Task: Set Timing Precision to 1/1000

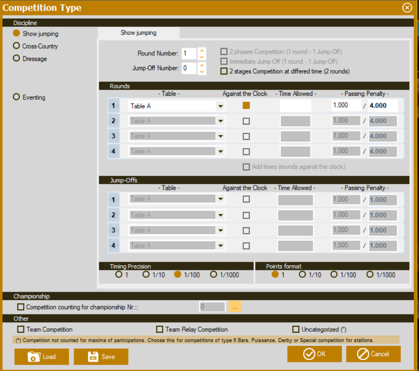Action: (213, 274)
